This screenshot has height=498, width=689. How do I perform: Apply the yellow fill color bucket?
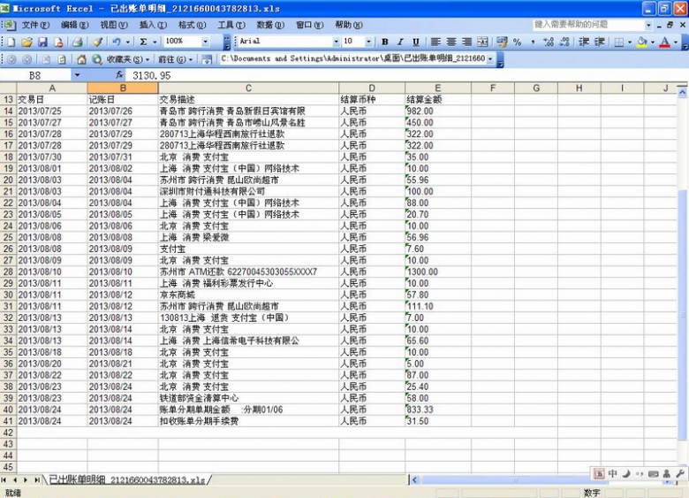point(642,42)
